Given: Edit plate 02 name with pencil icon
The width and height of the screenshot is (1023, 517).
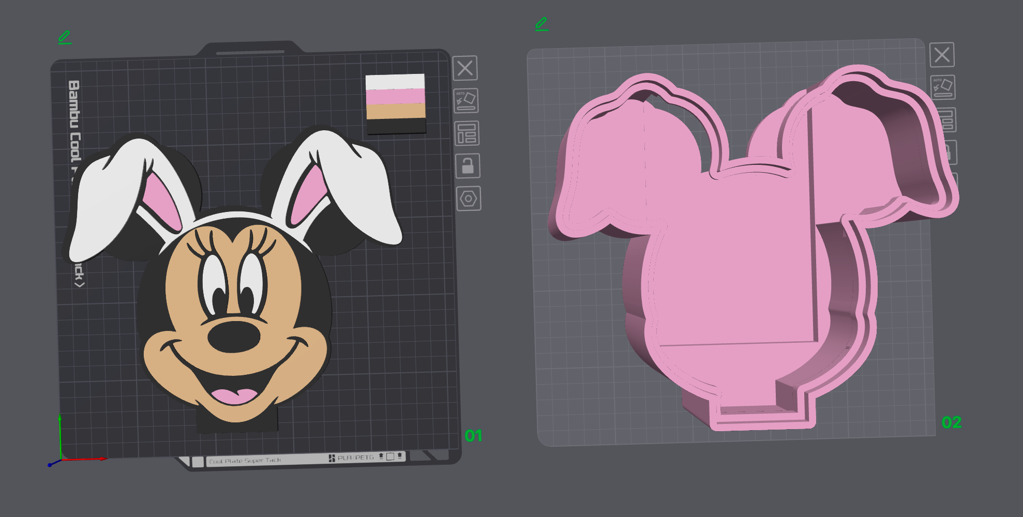Looking at the screenshot, I should (x=542, y=24).
